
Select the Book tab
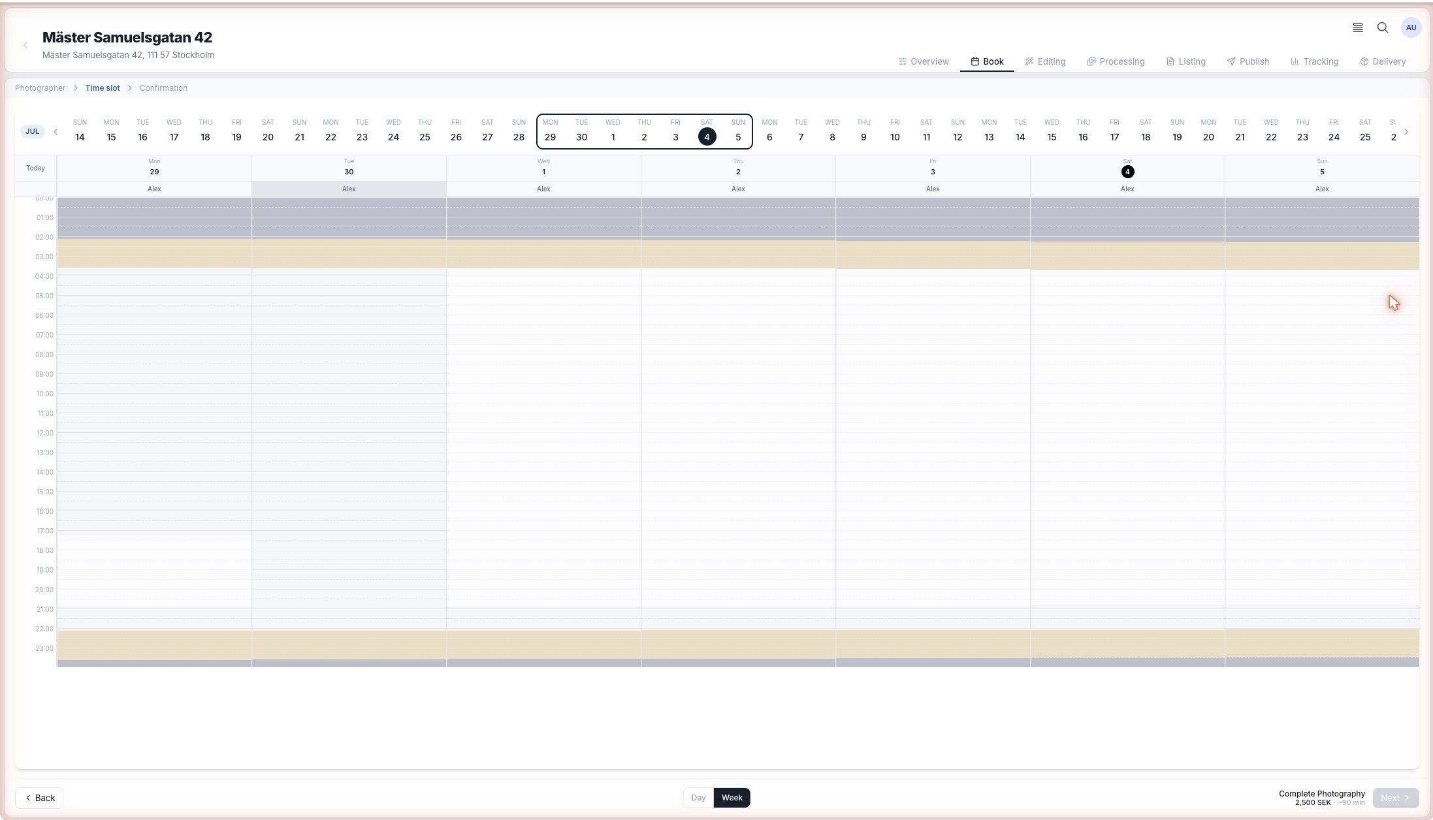tap(987, 61)
